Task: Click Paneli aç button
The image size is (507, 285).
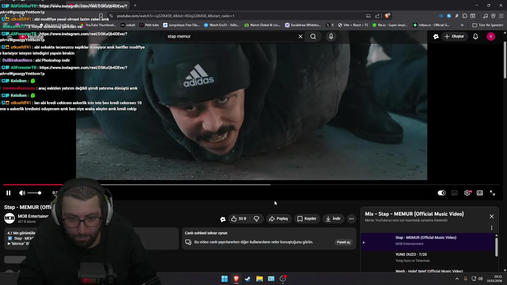Action: tap(343, 242)
